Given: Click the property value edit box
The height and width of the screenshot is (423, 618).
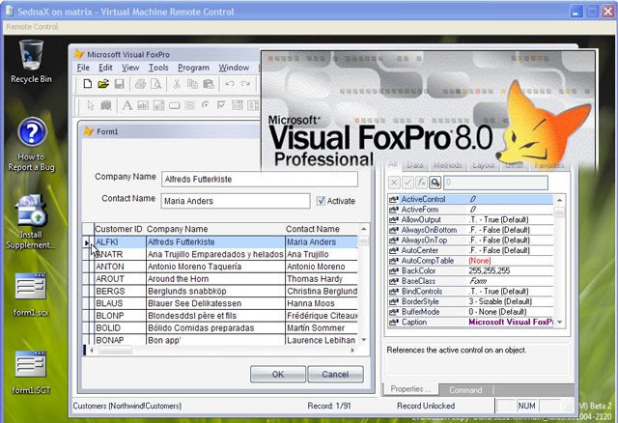Looking at the screenshot, I should point(495,183).
